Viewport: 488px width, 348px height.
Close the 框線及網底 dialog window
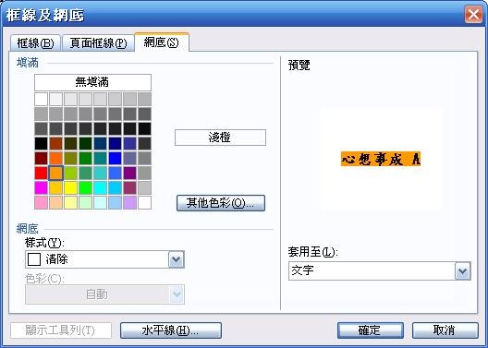point(473,14)
